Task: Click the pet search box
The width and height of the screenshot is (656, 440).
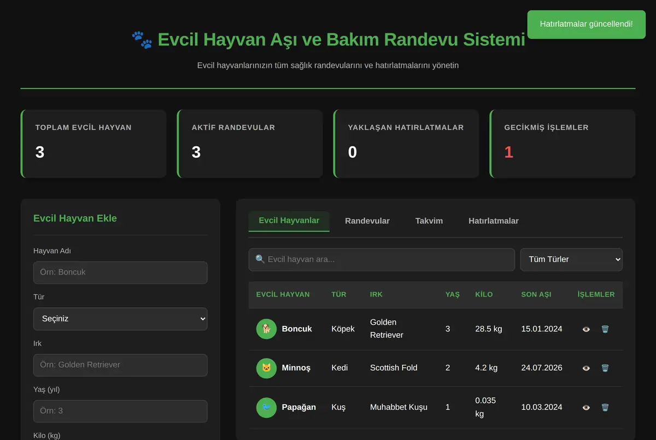Action: tap(382, 260)
